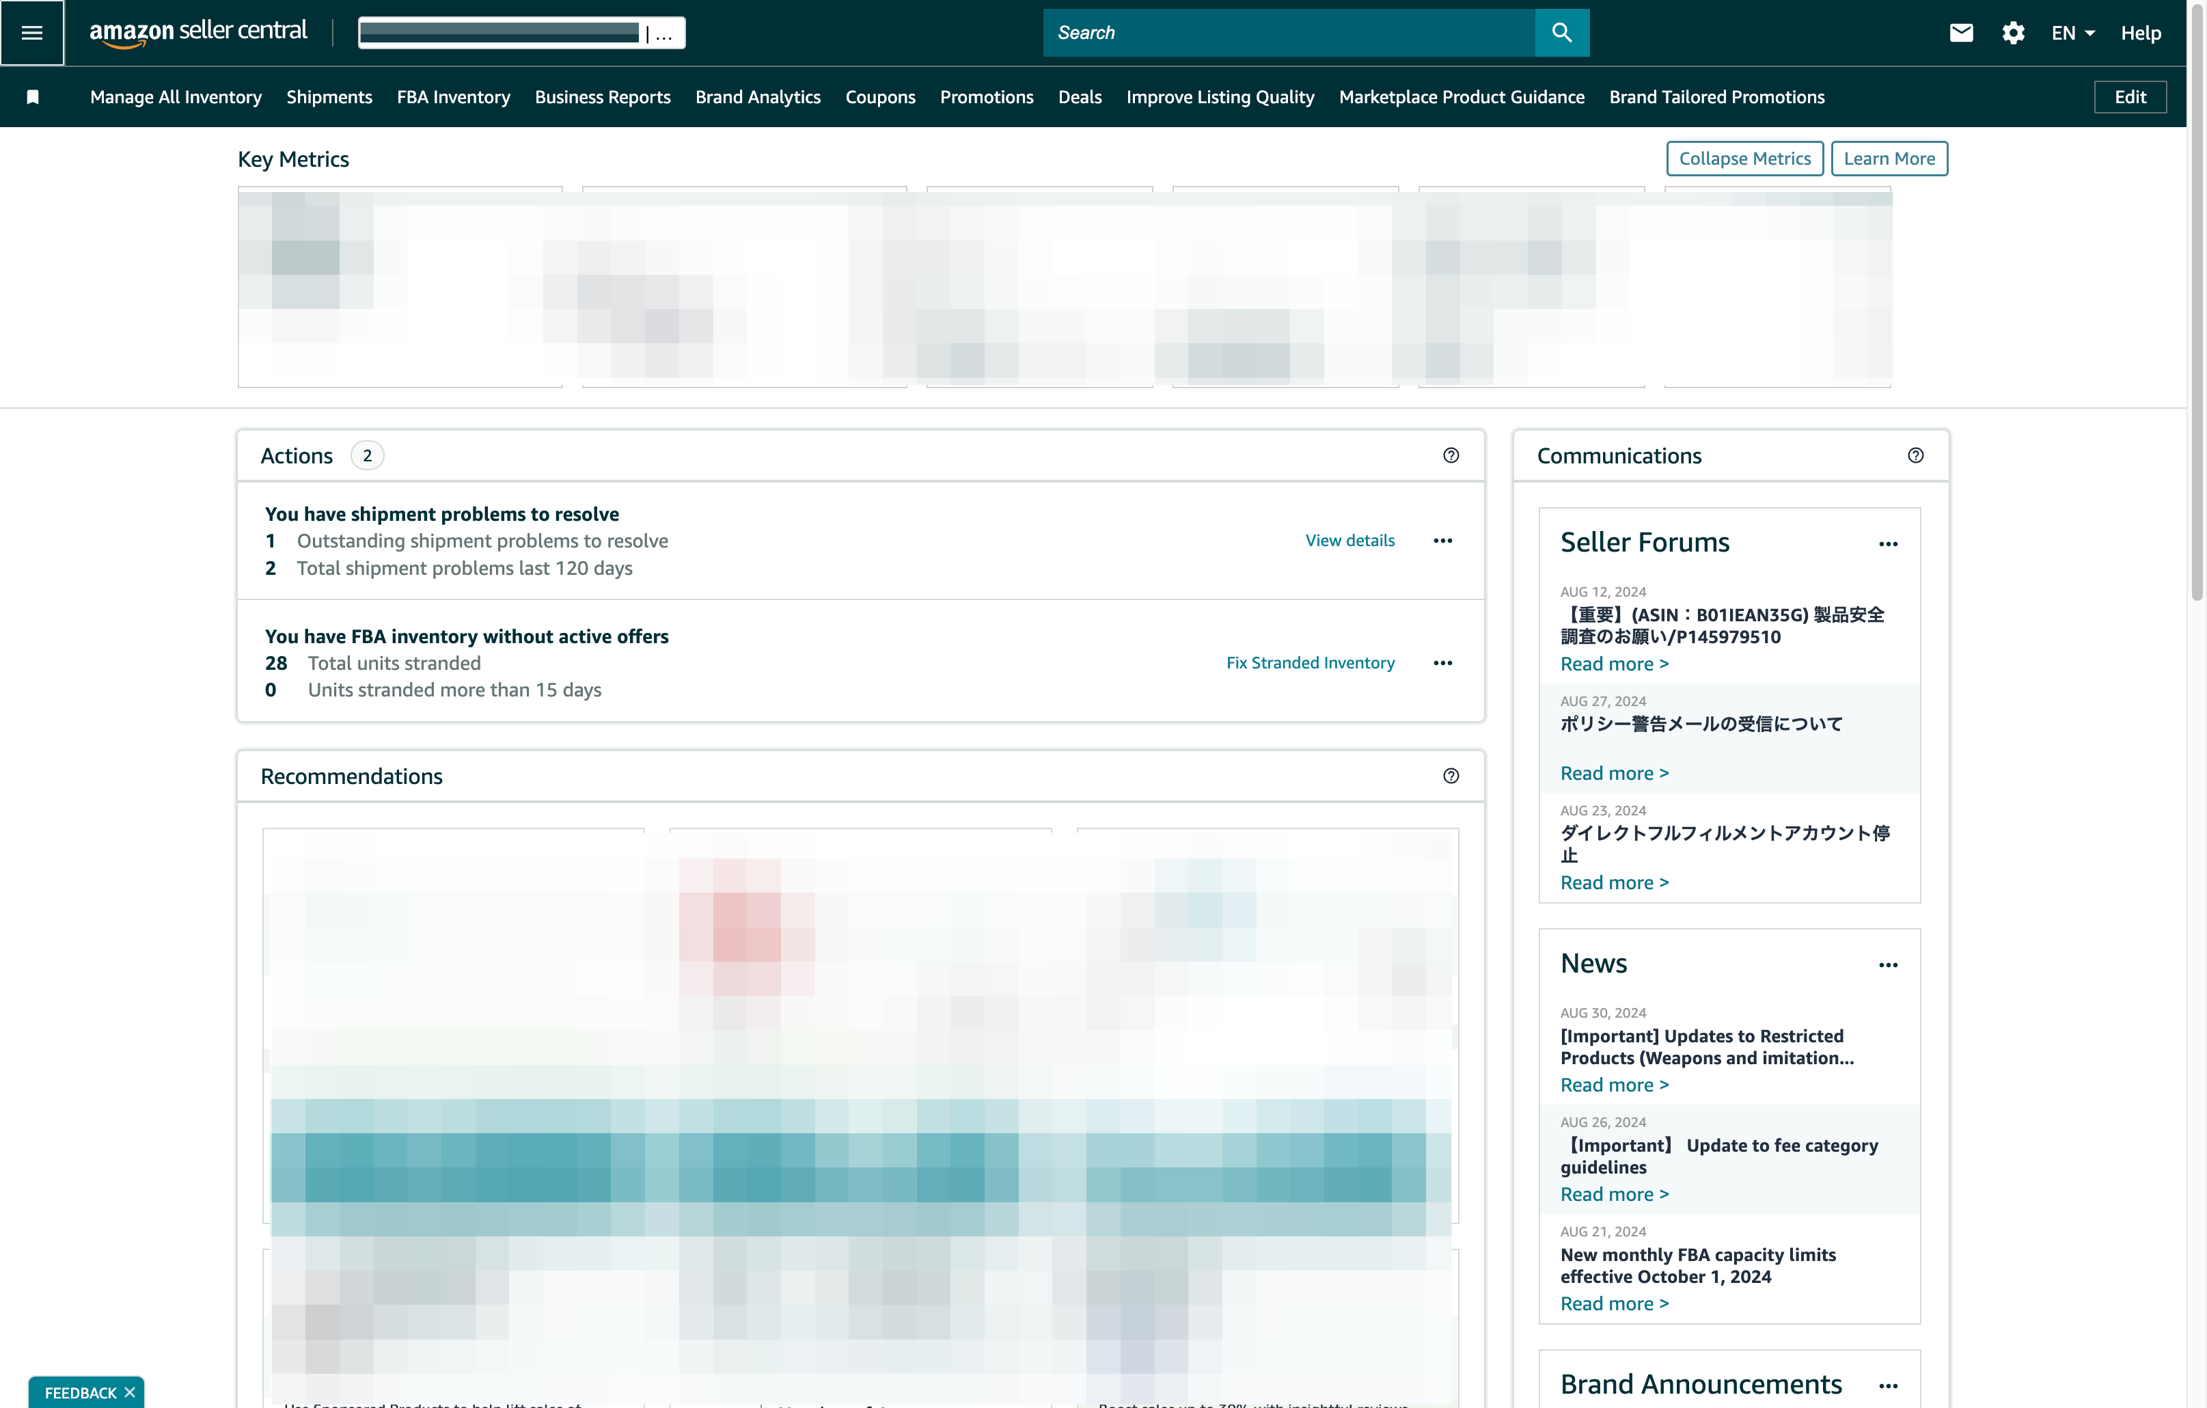The image size is (2207, 1408).
Task: Open more options for shipment problems
Action: click(x=1442, y=541)
